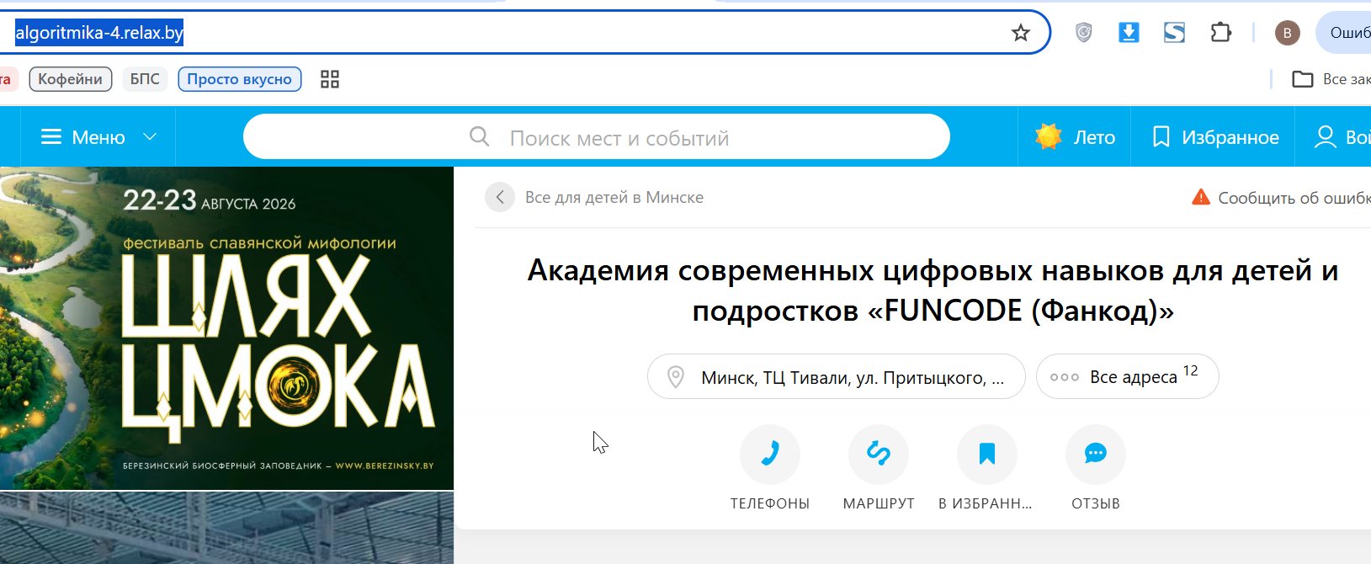Open the Extensions puzzle icon
The height and width of the screenshot is (564, 1371).
click(x=1220, y=33)
